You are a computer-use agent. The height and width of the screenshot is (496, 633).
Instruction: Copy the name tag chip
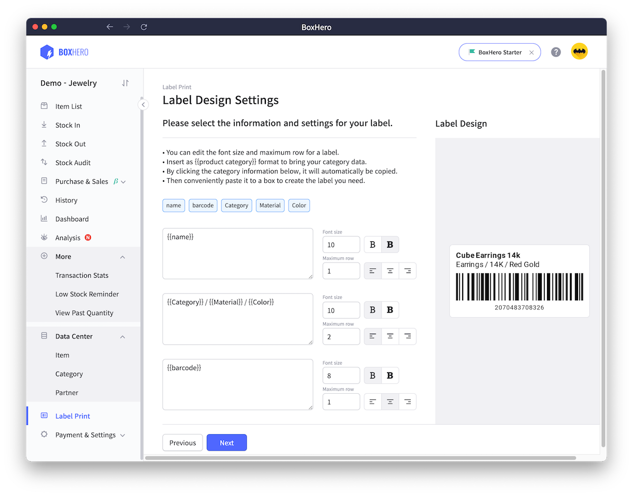[x=174, y=206]
